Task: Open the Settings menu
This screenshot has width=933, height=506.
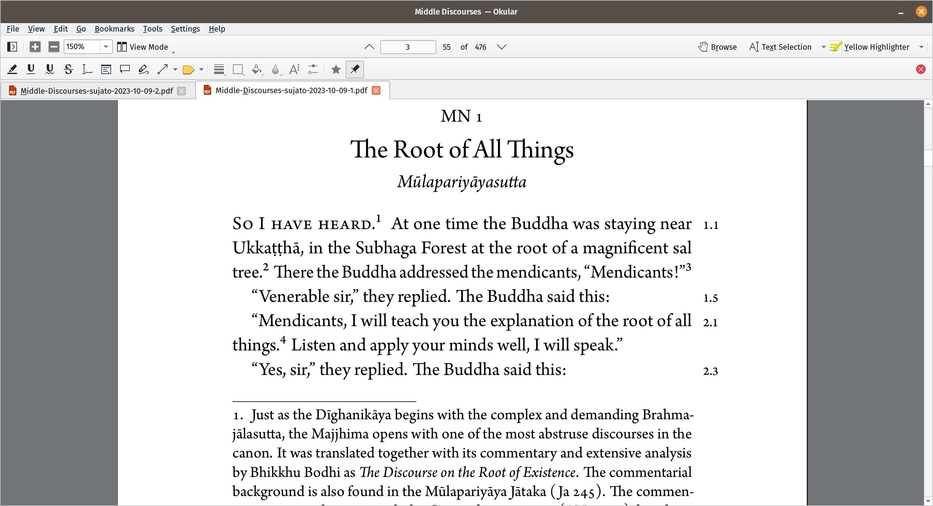Action: click(x=185, y=29)
